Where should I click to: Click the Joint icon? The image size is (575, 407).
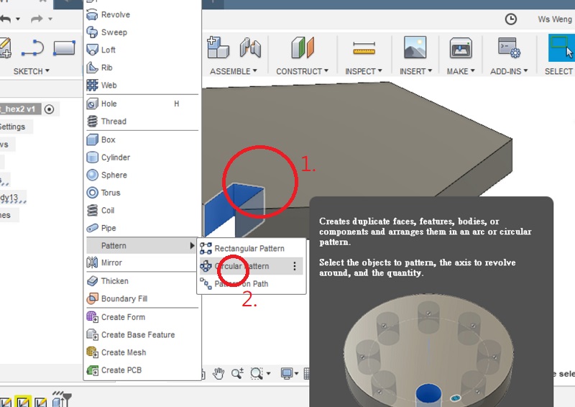tap(250, 47)
